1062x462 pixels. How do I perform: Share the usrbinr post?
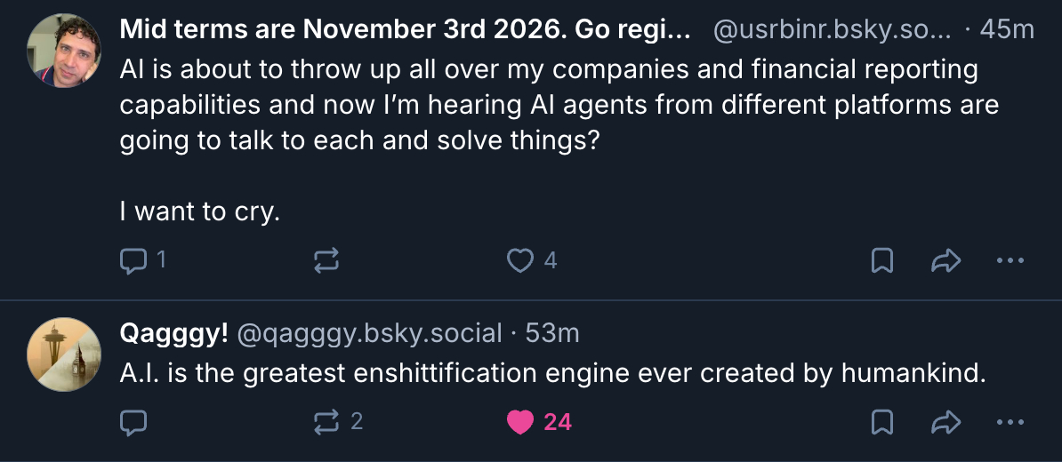point(945,260)
